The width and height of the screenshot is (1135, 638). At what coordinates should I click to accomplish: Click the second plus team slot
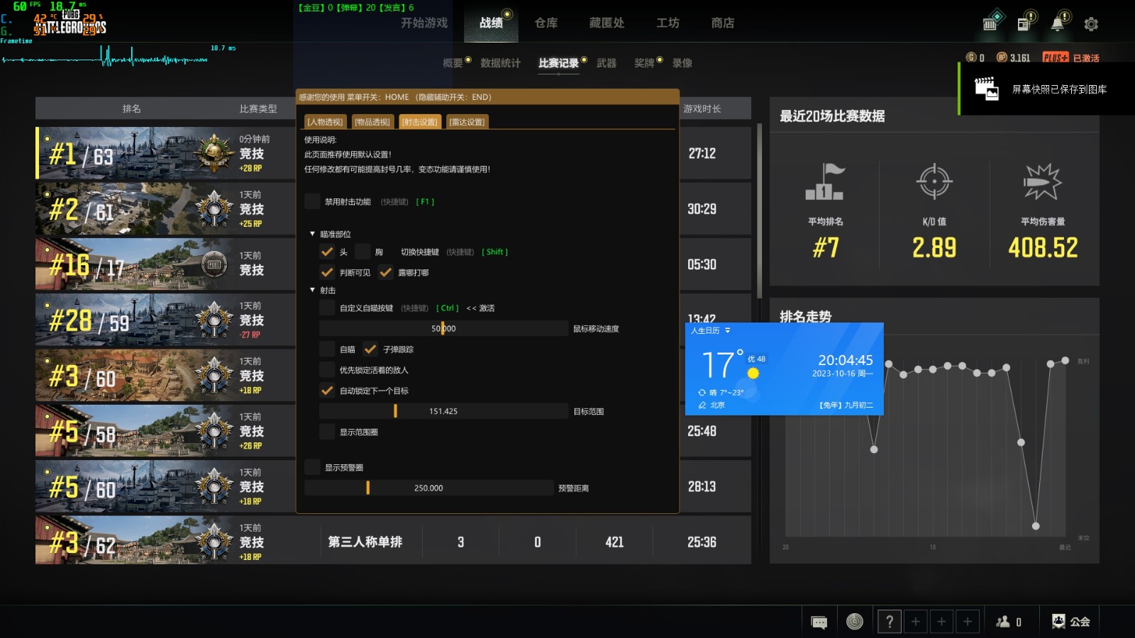pyautogui.click(x=942, y=622)
